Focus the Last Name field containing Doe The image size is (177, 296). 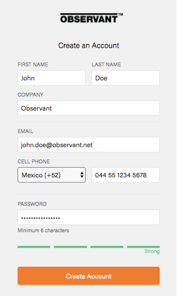click(125, 78)
